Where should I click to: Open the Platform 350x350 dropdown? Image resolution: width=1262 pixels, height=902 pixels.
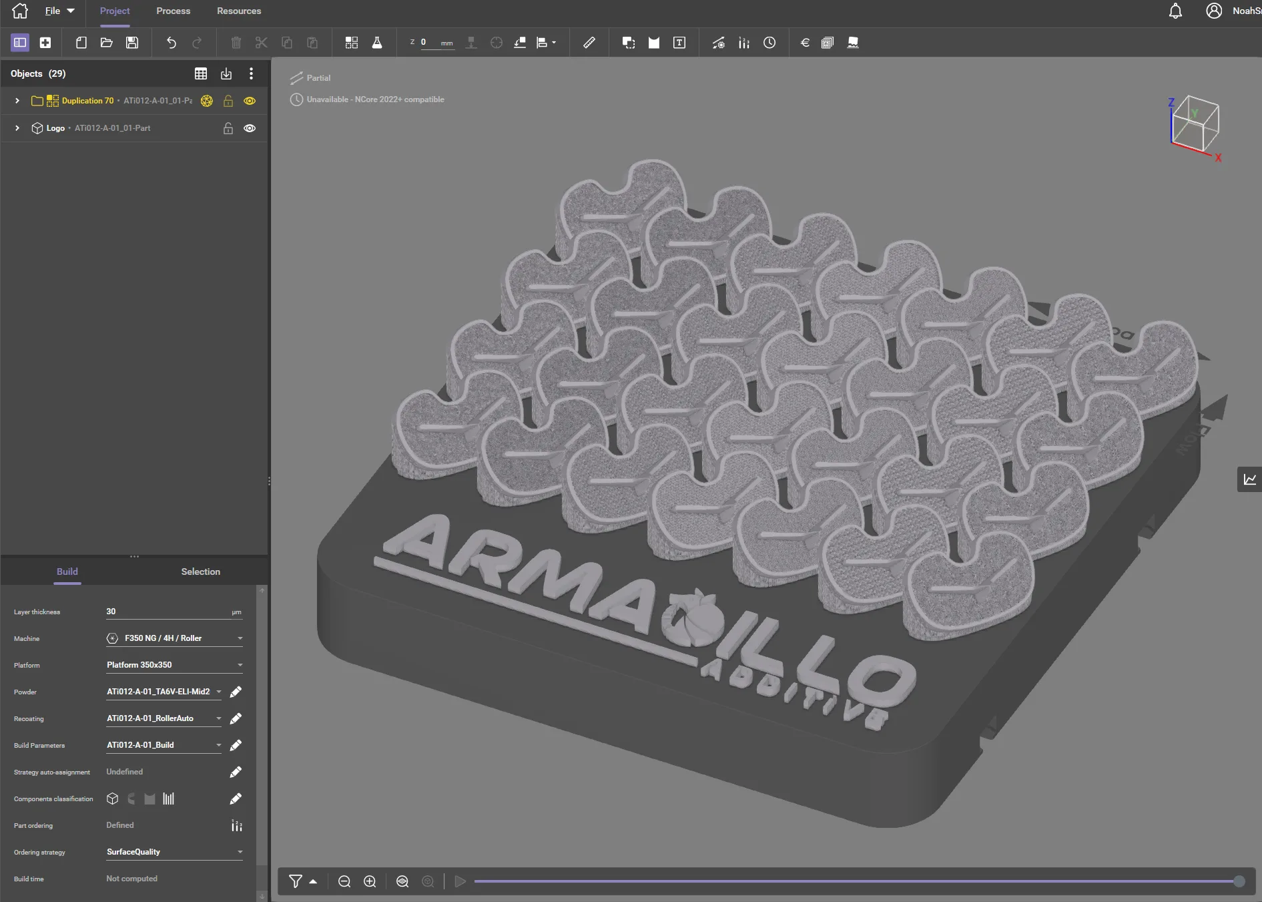[x=174, y=665]
